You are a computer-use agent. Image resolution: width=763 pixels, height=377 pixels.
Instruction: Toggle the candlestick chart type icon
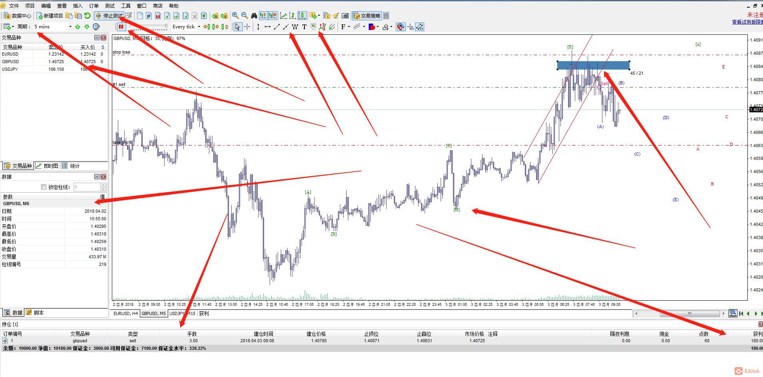tap(302, 16)
